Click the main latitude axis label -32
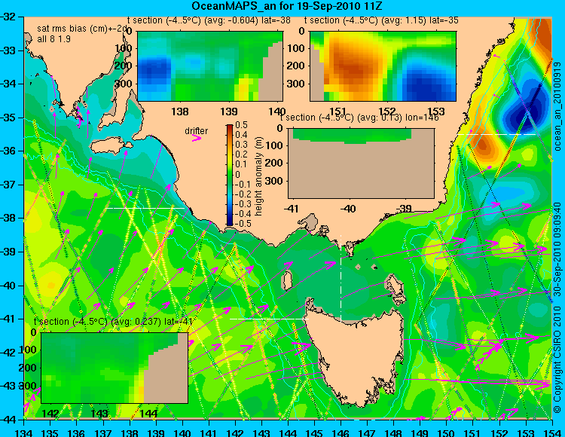The width and height of the screenshot is (565, 437). 8,17
